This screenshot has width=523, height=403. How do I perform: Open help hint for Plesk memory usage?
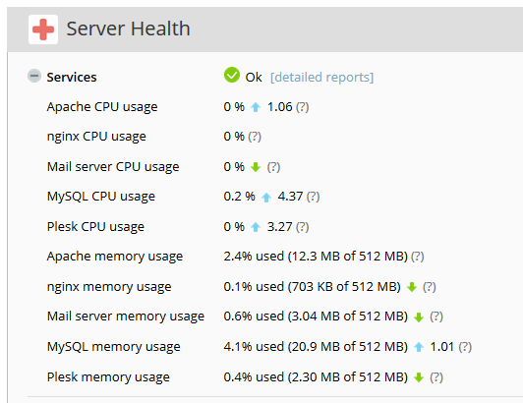coord(436,377)
